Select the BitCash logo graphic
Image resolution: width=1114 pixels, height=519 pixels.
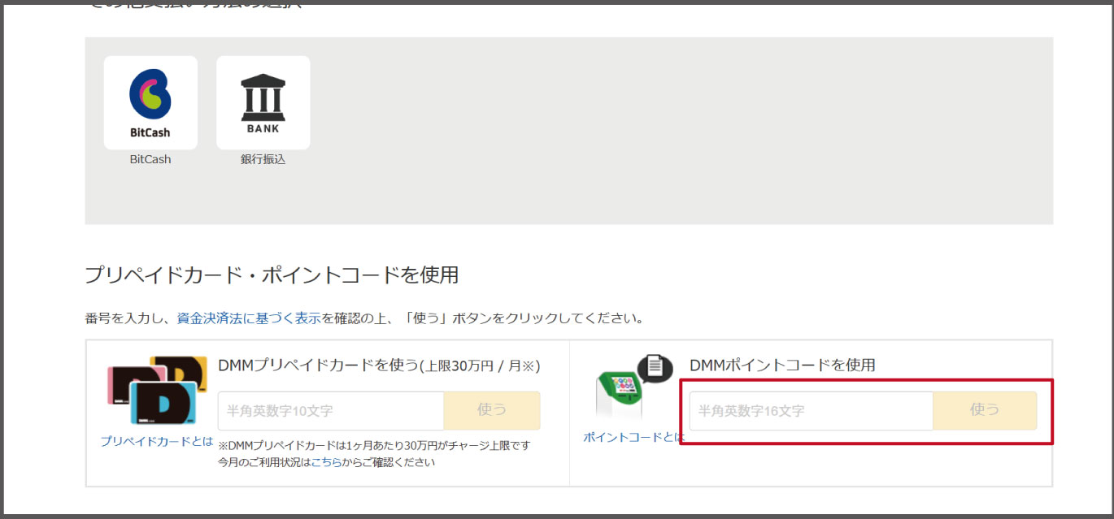coord(150,93)
